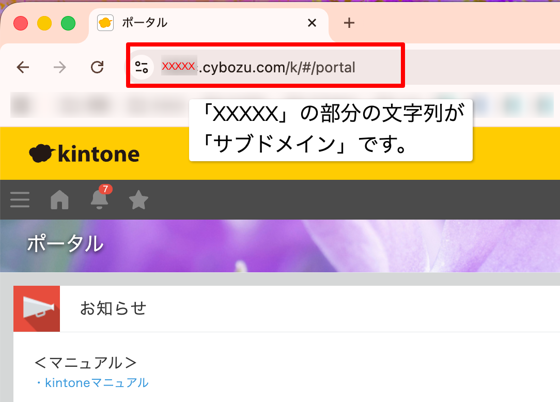Click the ポータル tab favicon
The width and height of the screenshot is (560, 402).
point(105,23)
